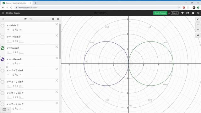Viewport: 201px width, 113px height.
Task: Open the help question mark menu
Action: pyautogui.click(x=193, y=13)
